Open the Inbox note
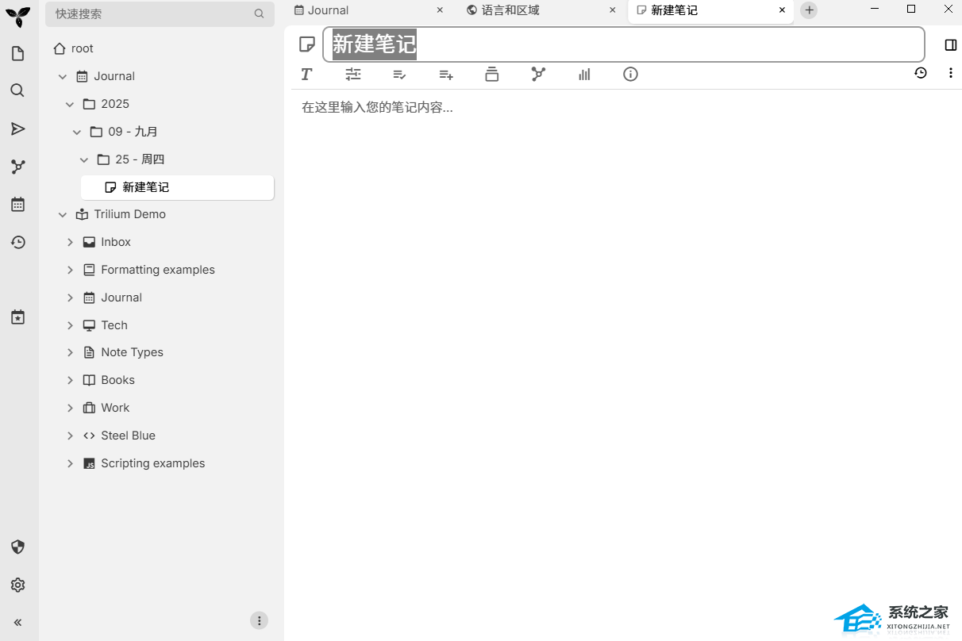 pos(116,242)
